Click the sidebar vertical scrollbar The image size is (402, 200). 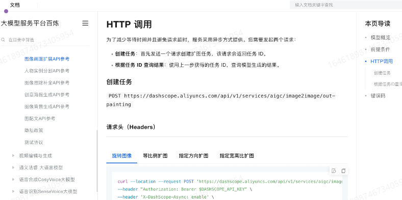(x=97, y=161)
